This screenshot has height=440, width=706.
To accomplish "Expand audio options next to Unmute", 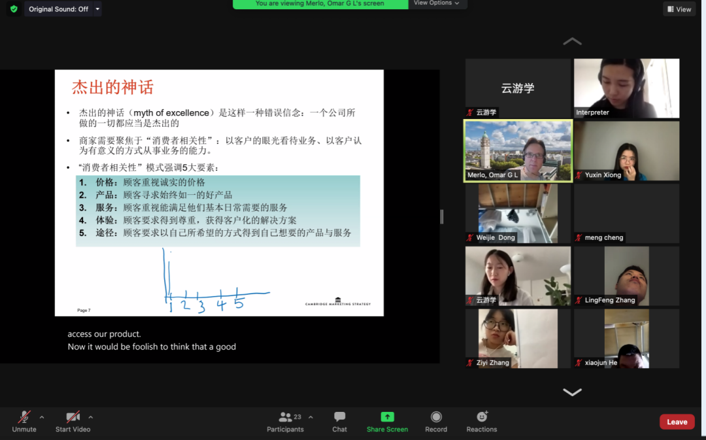I will [42, 418].
